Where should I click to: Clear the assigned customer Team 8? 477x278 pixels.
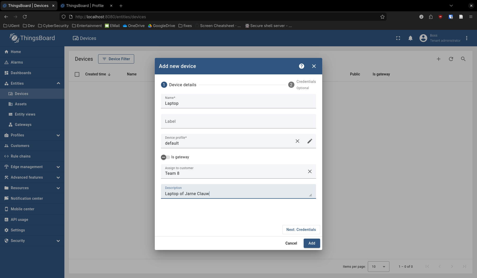(310, 171)
